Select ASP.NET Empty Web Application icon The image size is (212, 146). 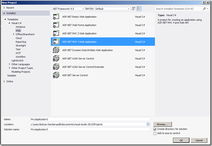(x=56, y=16)
